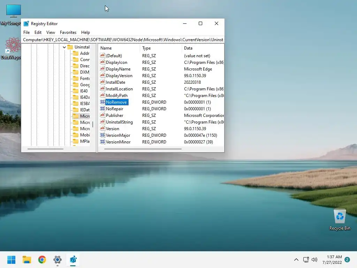The width and height of the screenshot is (357, 268).
Task: Click the values pane horizontal scrollbar
Action: tap(143, 149)
